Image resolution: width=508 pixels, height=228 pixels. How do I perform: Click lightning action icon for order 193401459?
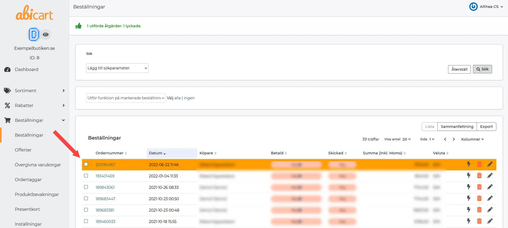click(x=469, y=176)
